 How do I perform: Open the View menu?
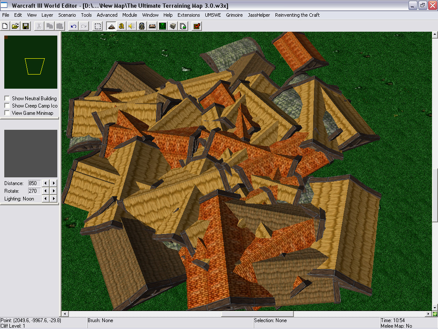pyautogui.click(x=32, y=15)
